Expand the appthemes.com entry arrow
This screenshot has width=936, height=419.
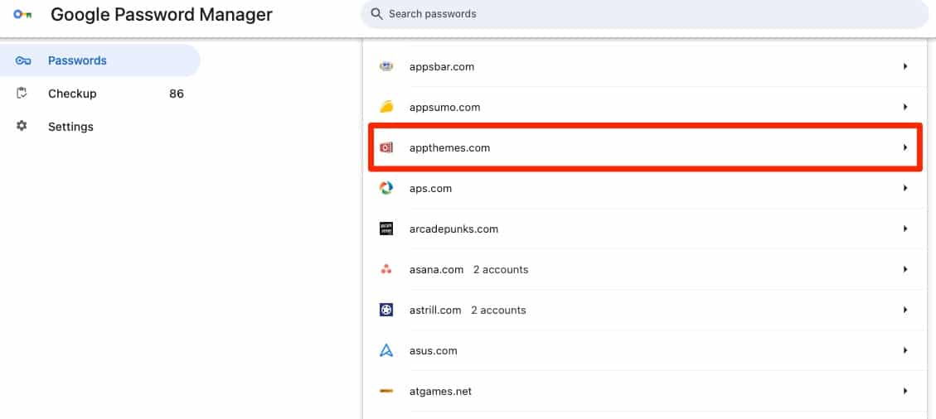coord(905,147)
